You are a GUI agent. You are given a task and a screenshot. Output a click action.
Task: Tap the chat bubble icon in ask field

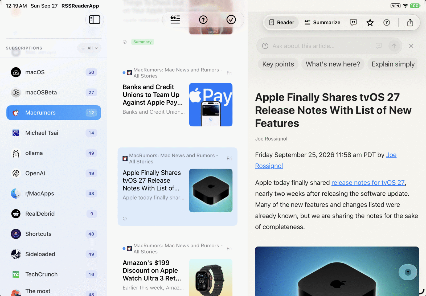point(379,46)
